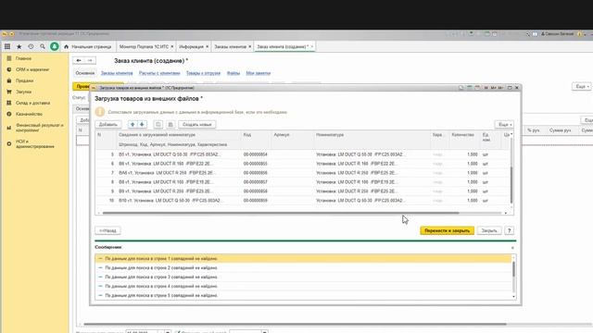The image size is (593, 333).
Task: Open the Еще dropdown in the load dialog
Action: coord(504,124)
